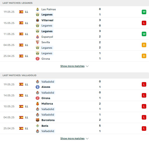Click the Villarreal club crest icon
This screenshot has width=149, height=143.
37,20
